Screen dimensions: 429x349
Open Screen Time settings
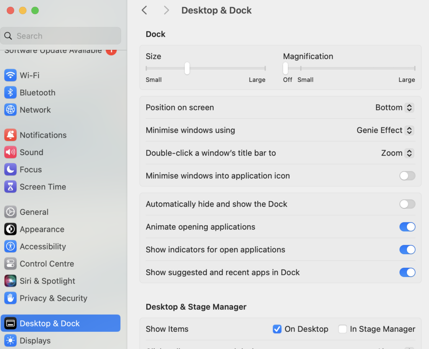click(42, 187)
